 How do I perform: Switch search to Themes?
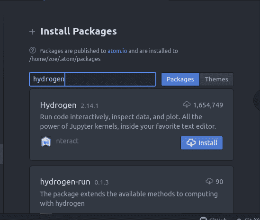216,79
